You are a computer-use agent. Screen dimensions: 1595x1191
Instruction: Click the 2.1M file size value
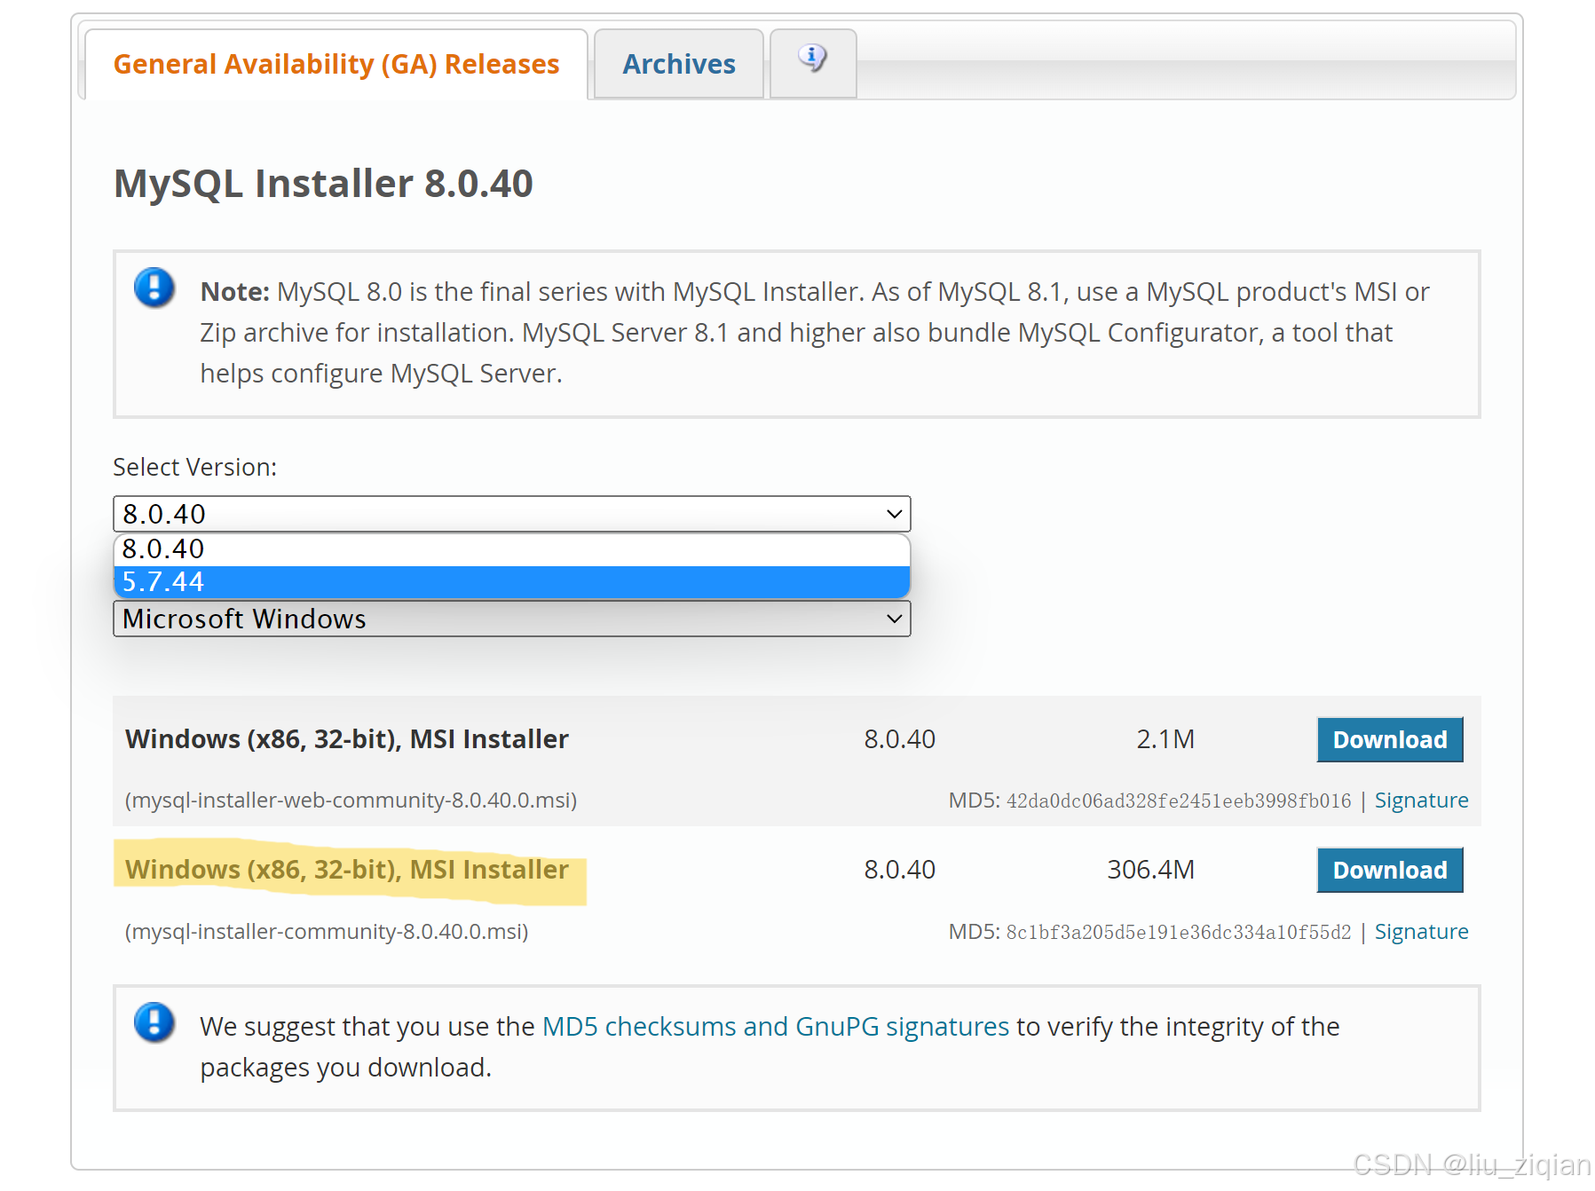1165,739
